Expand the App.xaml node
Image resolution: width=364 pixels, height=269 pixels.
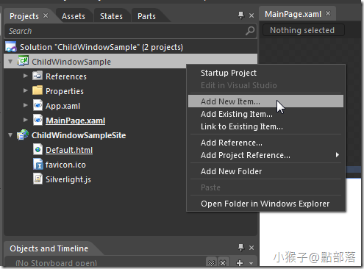coord(25,105)
